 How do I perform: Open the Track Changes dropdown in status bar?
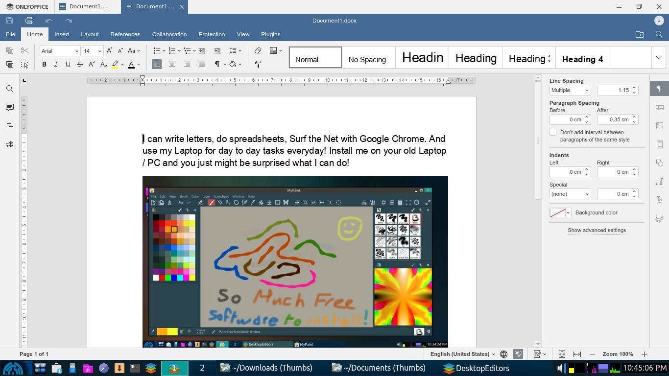coord(540,354)
